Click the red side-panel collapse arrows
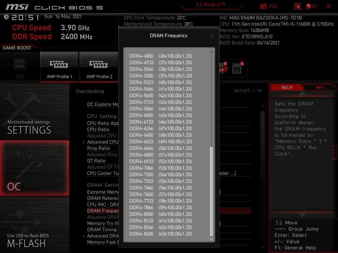Image resolution: width=338 pixels, height=253 pixels. (x=334, y=159)
